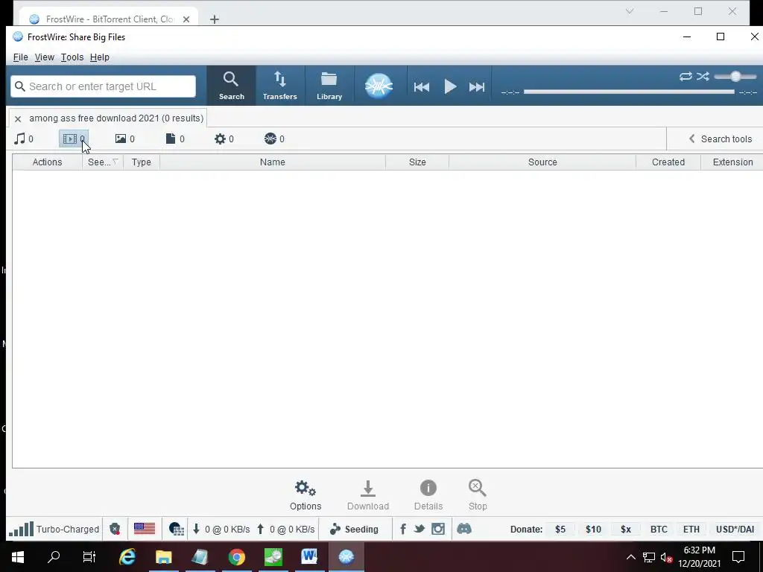Donate using BTC
The height and width of the screenshot is (572, 763).
(659, 530)
